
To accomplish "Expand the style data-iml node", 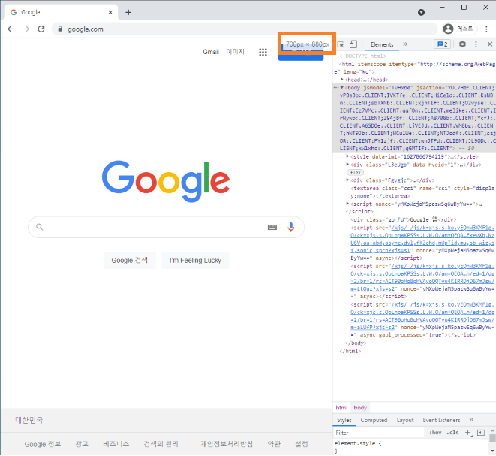I will tap(347, 156).
